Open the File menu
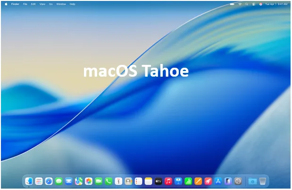The image size is (292, 190). (25, 4)
